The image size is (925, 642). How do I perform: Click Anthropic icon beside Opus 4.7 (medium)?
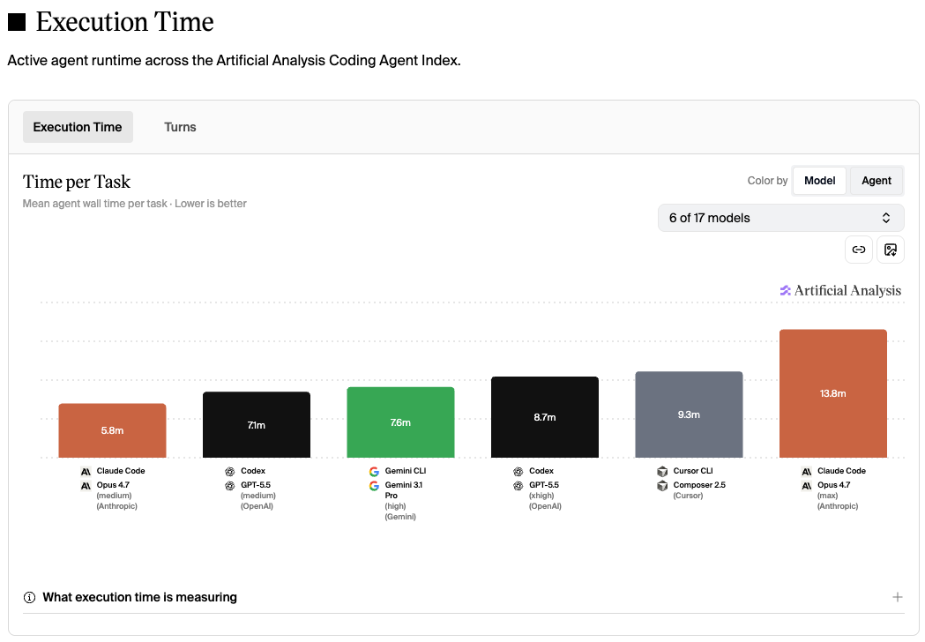coord(86,486)
